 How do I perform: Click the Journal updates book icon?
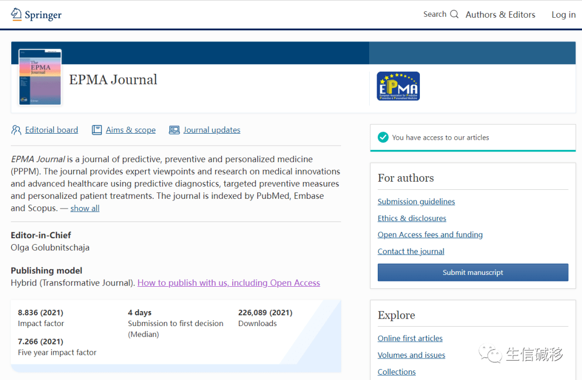coord(174,130)
